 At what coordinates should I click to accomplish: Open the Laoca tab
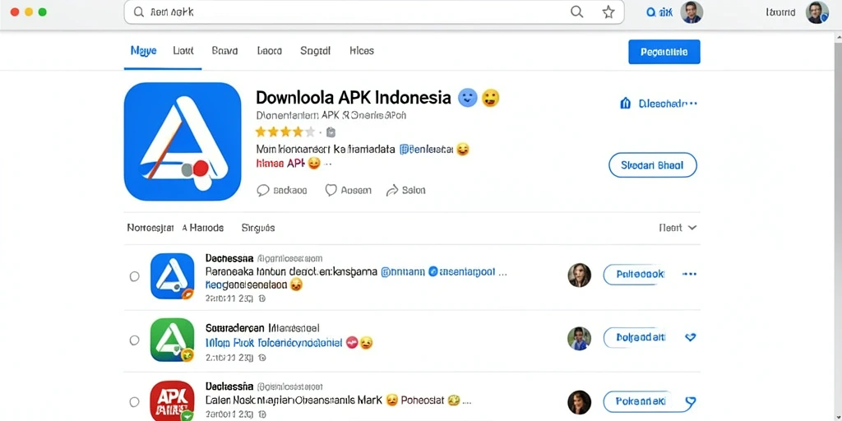[x=269, y=51]
